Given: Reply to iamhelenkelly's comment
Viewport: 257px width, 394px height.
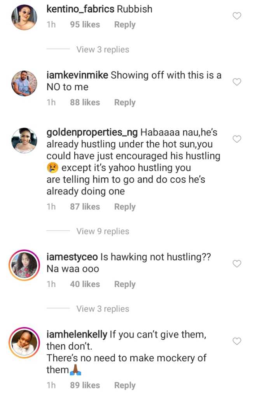Looking at the screenshot, I should [x=125, y=385].
